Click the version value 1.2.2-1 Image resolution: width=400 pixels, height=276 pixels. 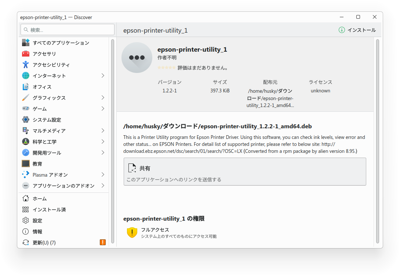pos(170,91)
